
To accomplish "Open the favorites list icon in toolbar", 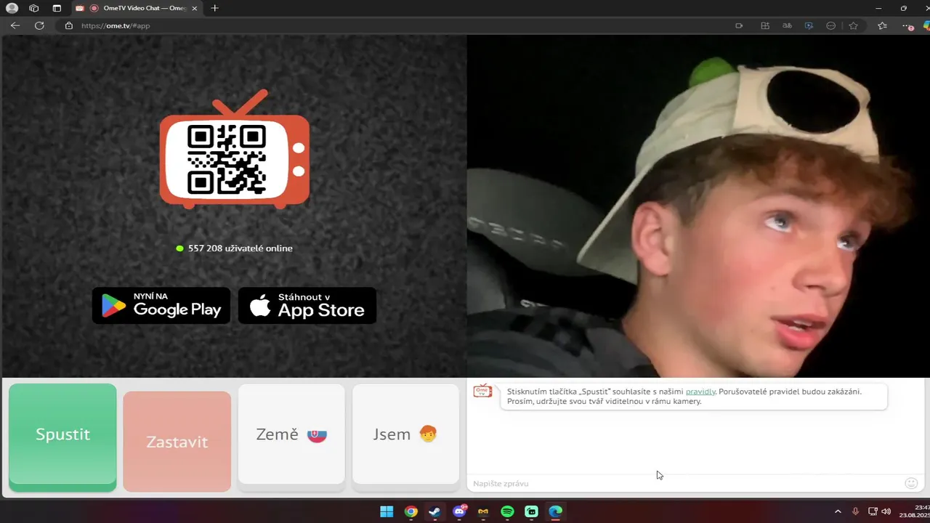I will coord(882,25).
